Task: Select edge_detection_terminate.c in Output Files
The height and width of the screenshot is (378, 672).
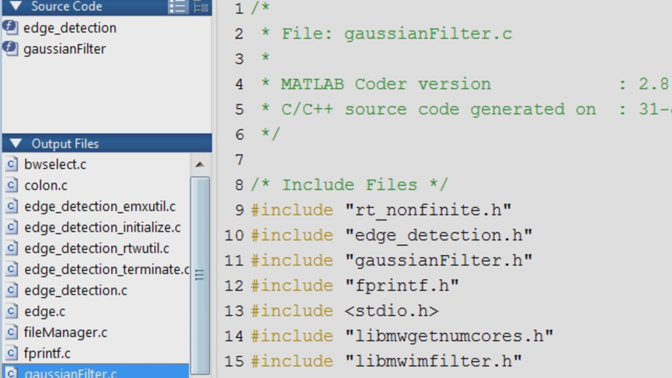Action: click(x=107, y=269)
